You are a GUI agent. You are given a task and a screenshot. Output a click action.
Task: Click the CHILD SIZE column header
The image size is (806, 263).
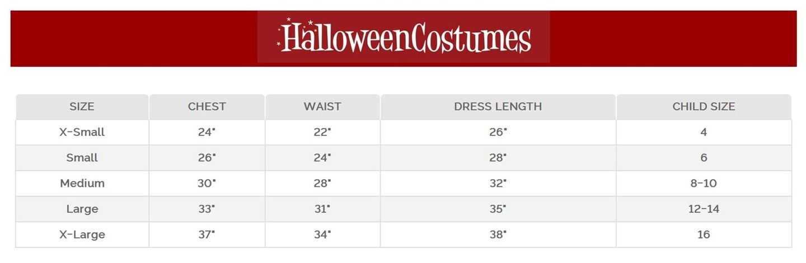tap(704, 106)
